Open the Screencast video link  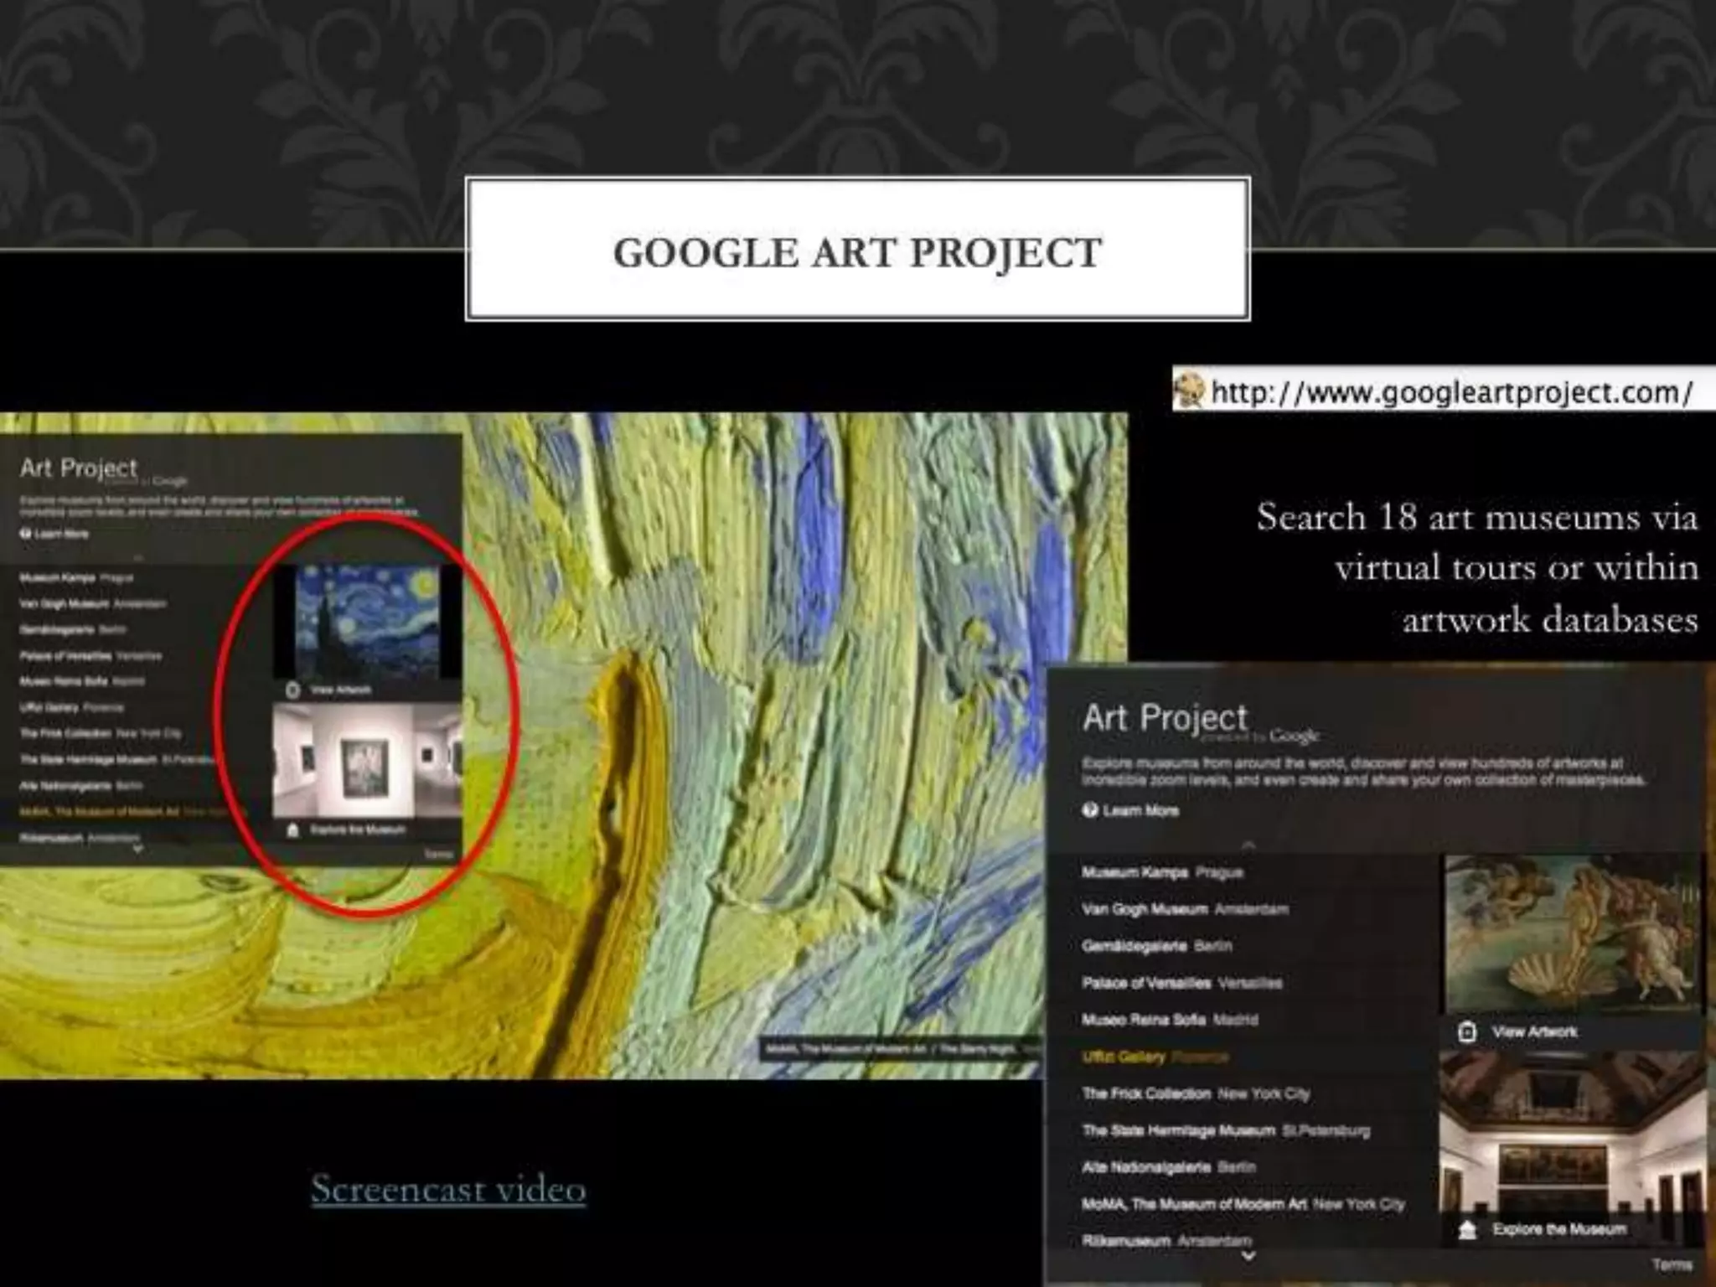tap(448, 1189)
